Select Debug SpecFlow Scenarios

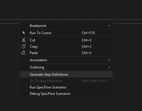(66, 94)
